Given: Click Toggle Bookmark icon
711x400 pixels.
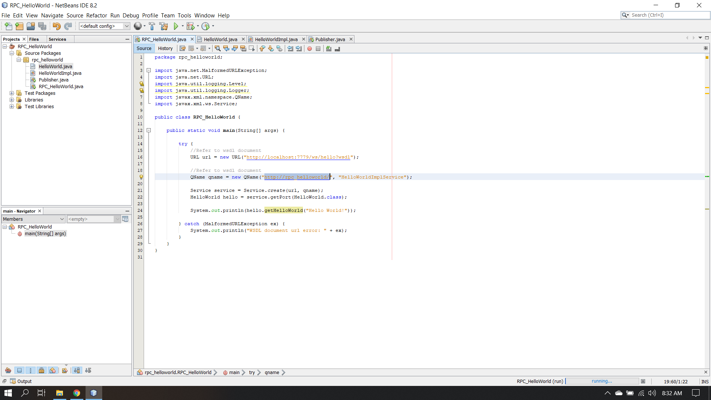Looking at the screenshot, I should pyautogui.click(x=280, y=49).
